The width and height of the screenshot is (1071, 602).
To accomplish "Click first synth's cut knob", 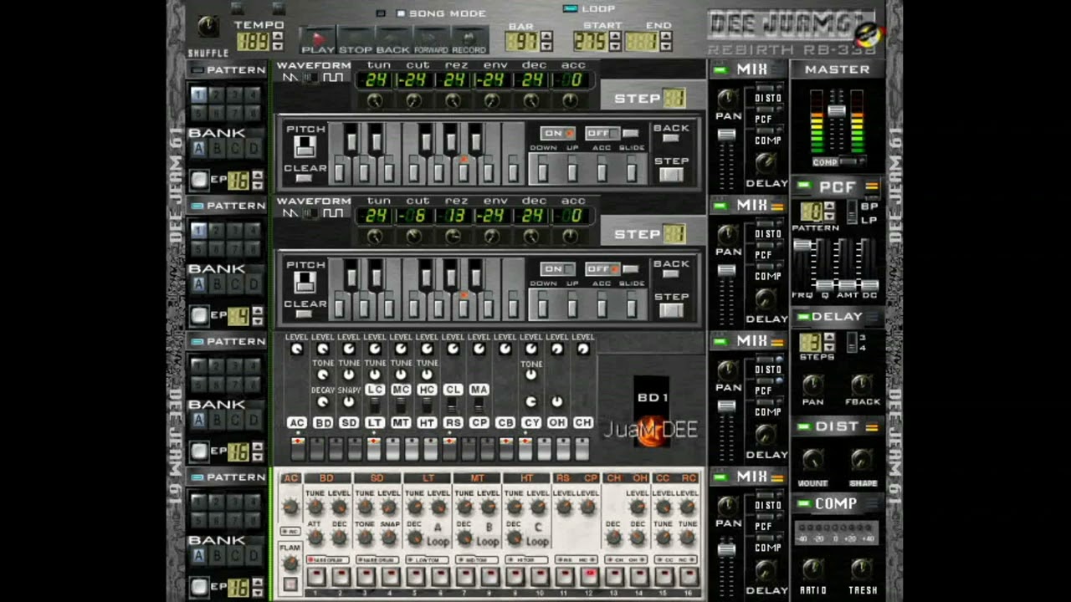I will 414,100.
